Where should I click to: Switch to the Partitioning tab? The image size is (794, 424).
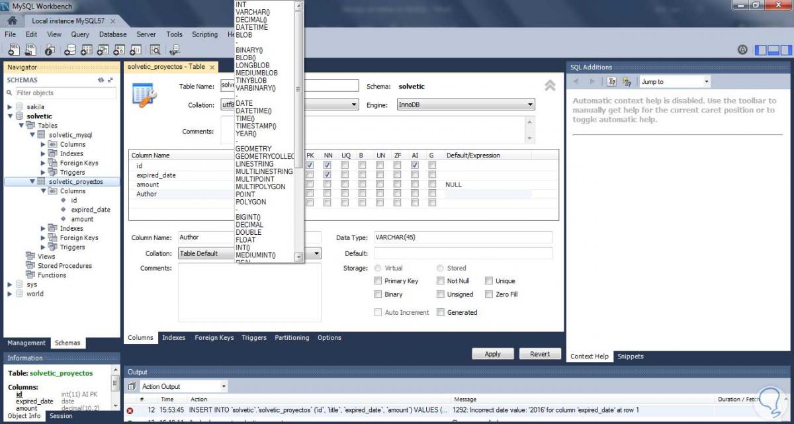[x=292, y=337]
